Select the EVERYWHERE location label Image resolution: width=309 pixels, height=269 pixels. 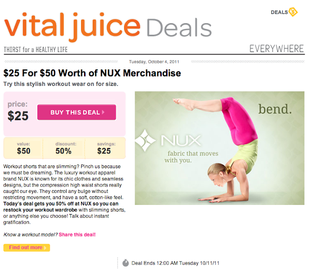tap(277, 49)
